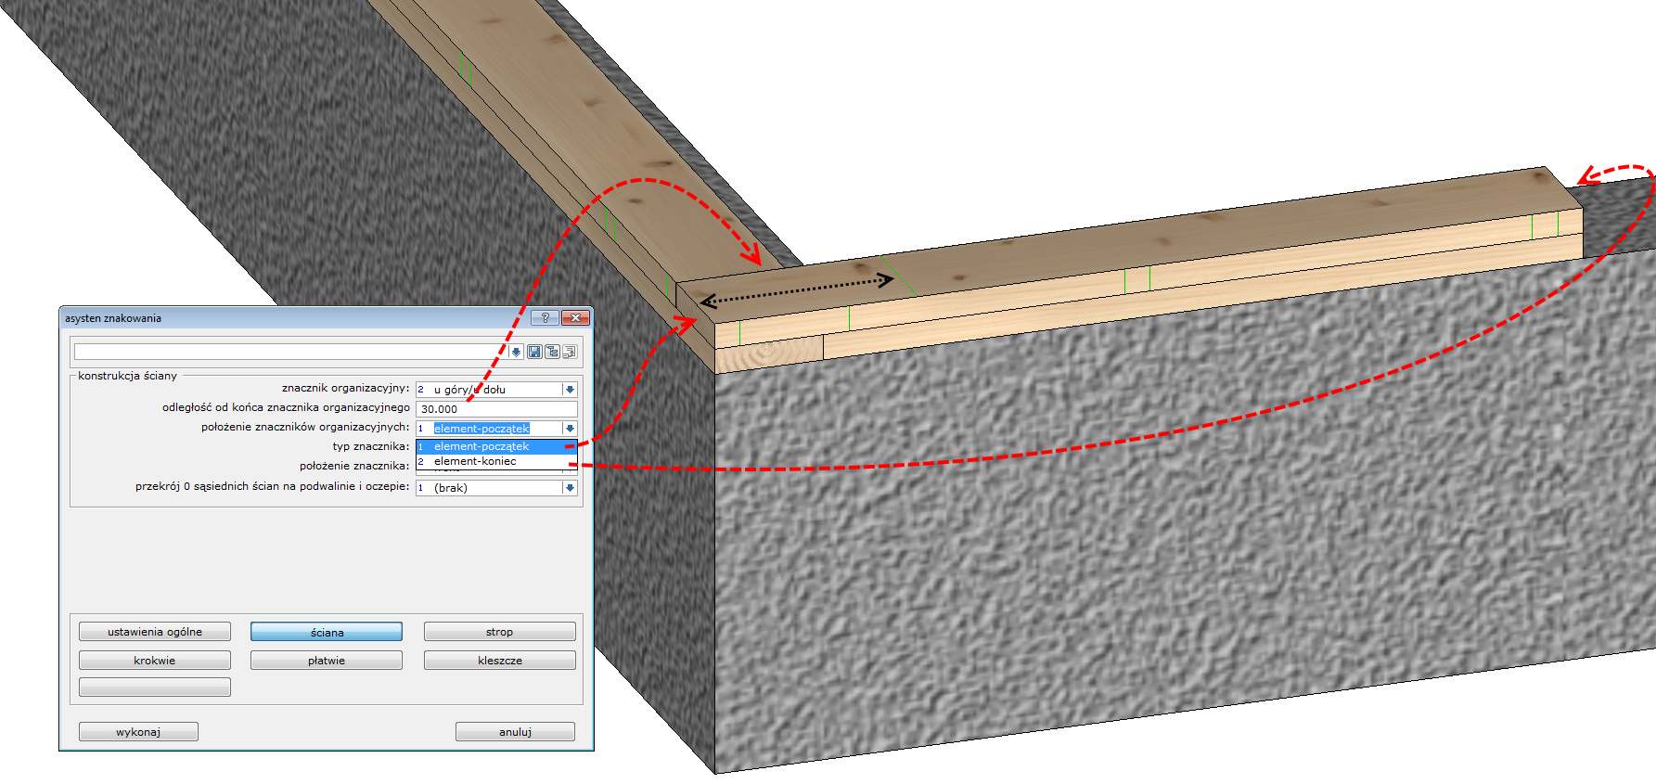
Task: Open the ustawienia ogólne section
Action: click(x=155, y=632)
